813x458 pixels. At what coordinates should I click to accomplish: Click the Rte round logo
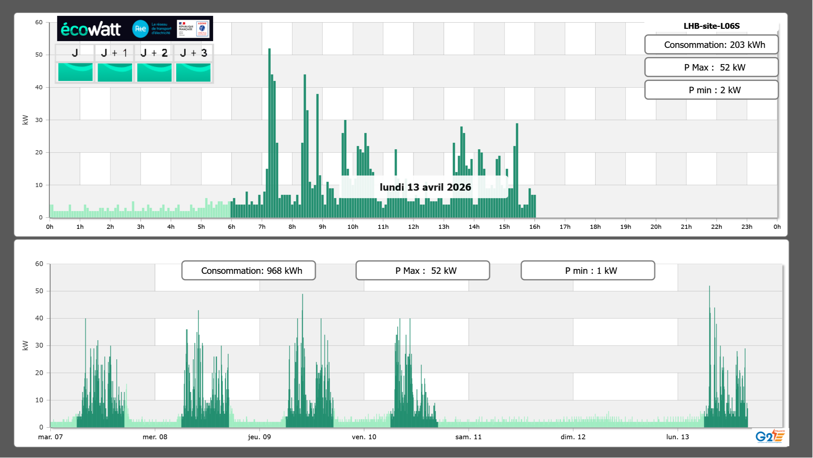(140, 29)
